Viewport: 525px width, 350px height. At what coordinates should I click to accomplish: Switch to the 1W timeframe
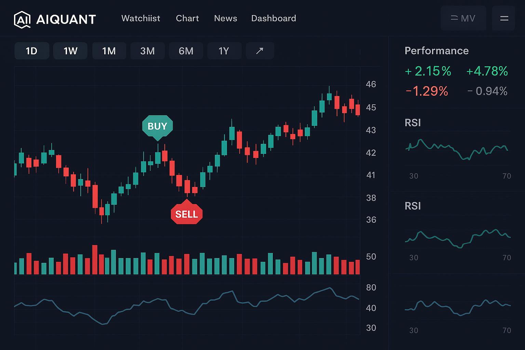(70, 51)
